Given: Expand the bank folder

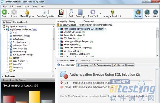Looking at the screenshot, I should (7, 64).
